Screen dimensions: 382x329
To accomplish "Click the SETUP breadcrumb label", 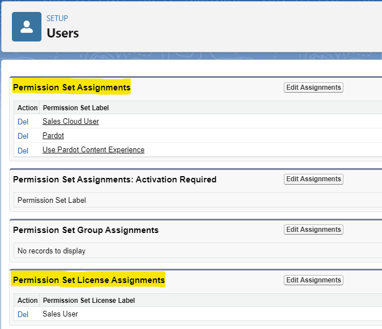I will [57, 18].
